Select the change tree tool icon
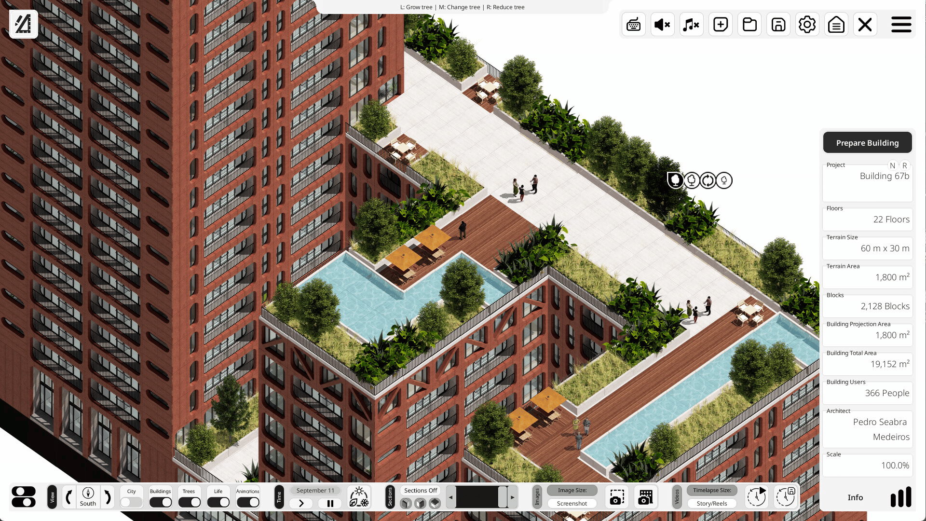Image resolution: width=926 pixels, height=521 pixels. click(x=708, y=180)
